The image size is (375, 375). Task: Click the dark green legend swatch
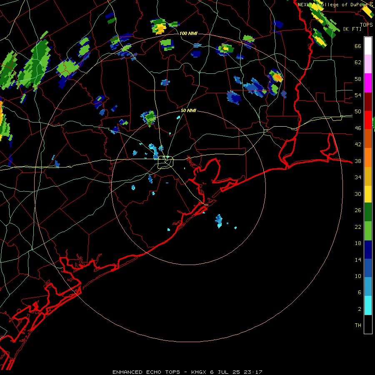click(368, 212)
